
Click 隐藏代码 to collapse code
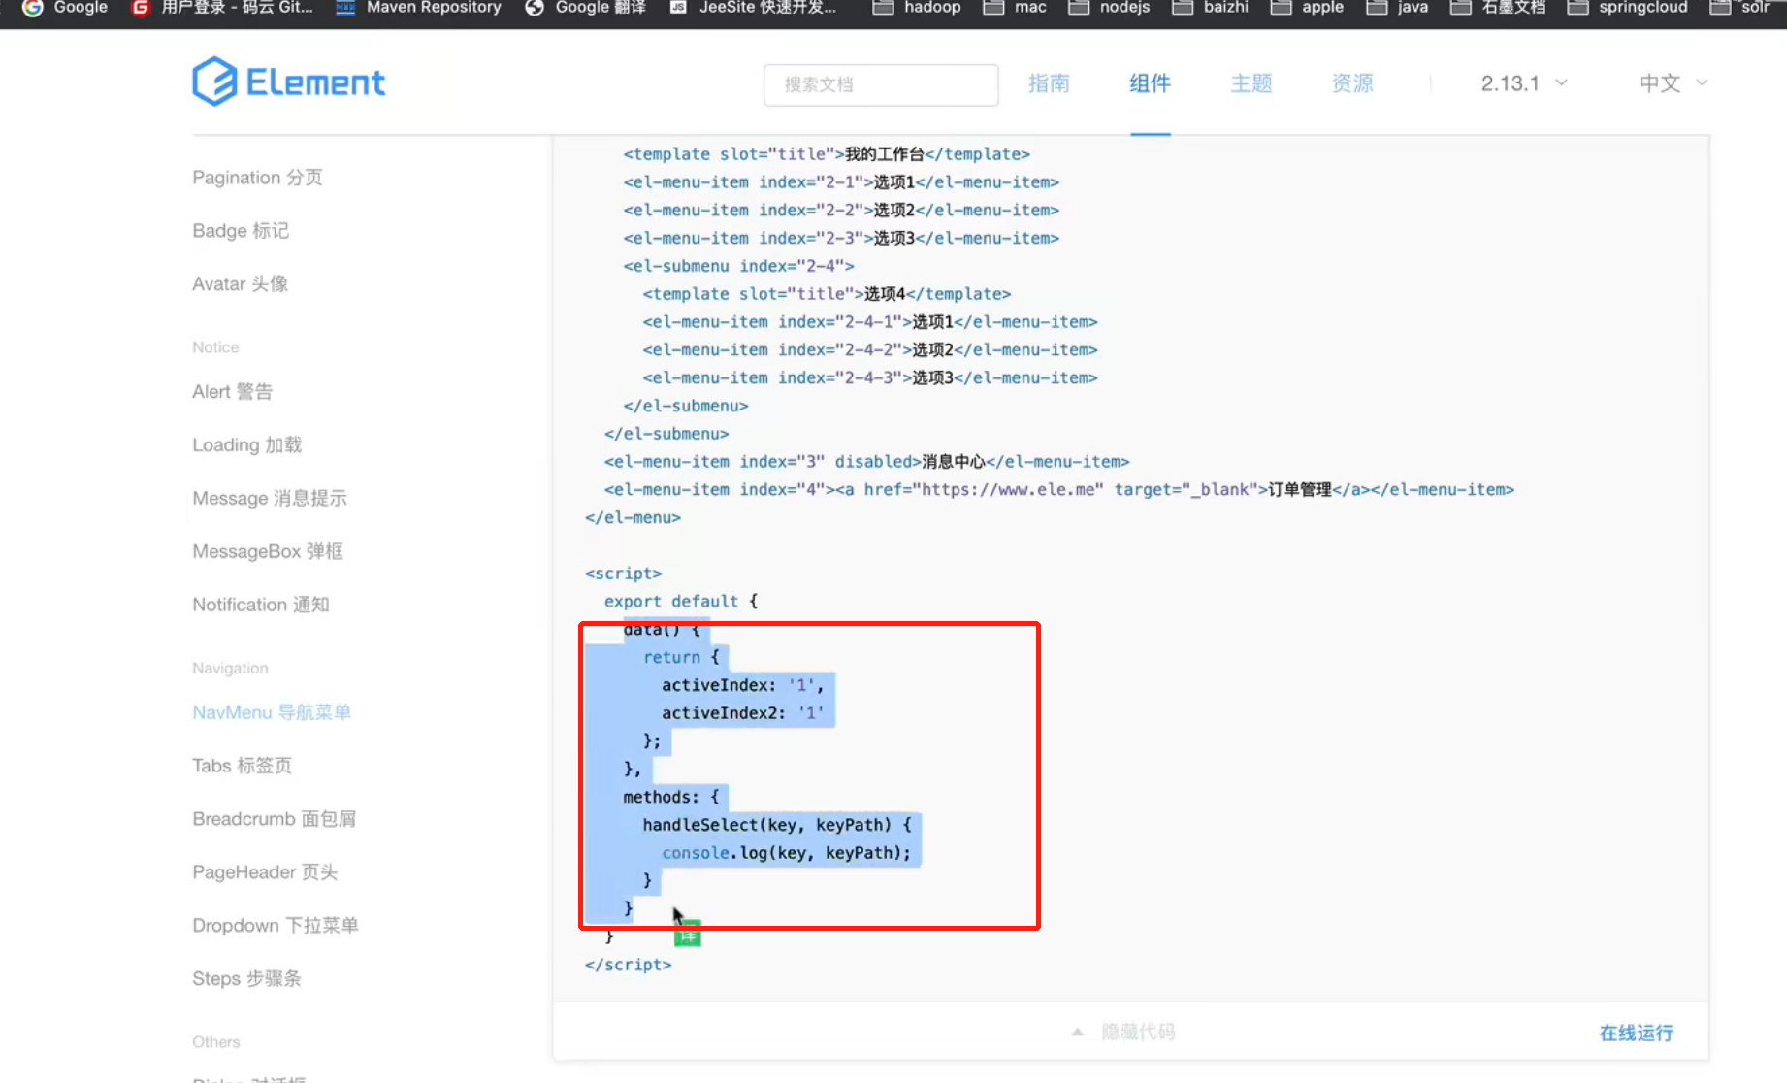[x=1138, y=1032]
